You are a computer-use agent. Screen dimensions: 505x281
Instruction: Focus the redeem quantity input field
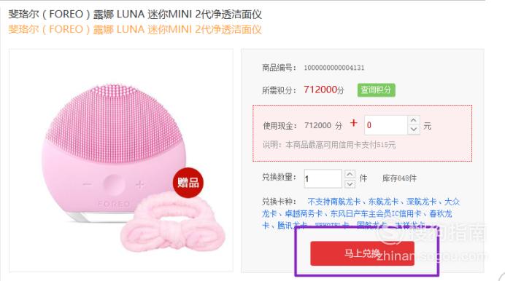(x=323, y=178)
